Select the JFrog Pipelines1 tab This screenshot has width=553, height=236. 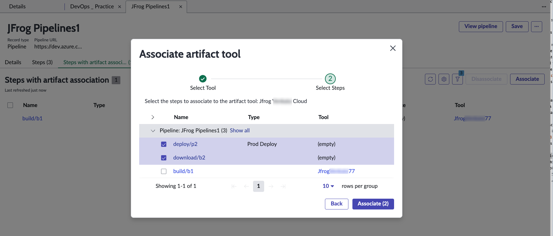tap(151, 6)
